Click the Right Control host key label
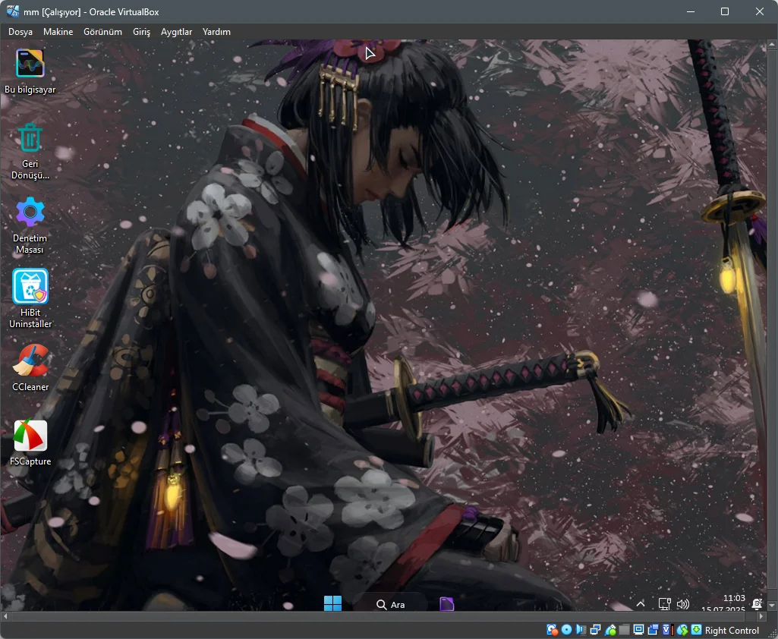778x639 pixels. click(732, 631)
